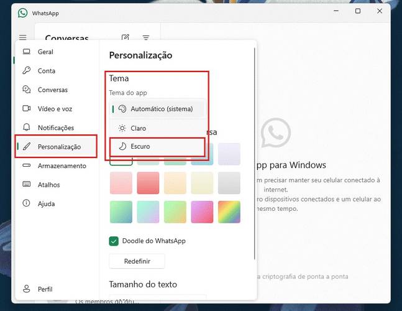Image resolution: width=402 pixels, height=311 pixels.
Task: Choose the Escuro dark theme option
Action: click(x=157, y=147)
